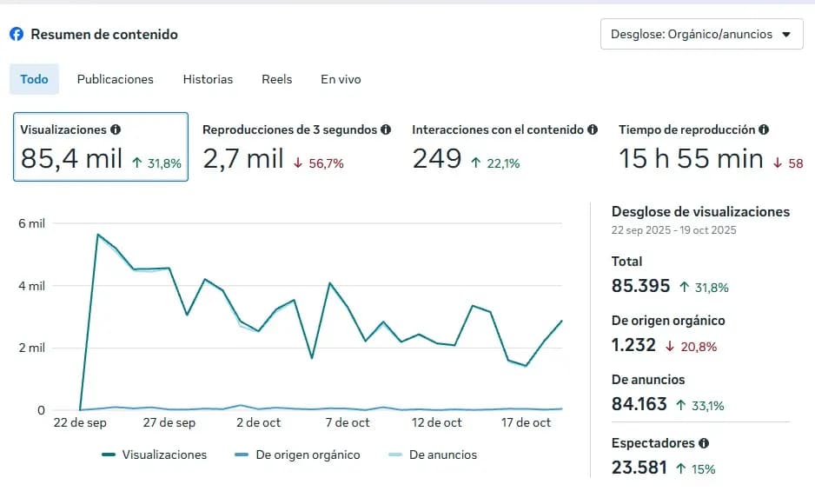
Task: Click the Espectadores value 23.581
Action: [x=639, y=468]
